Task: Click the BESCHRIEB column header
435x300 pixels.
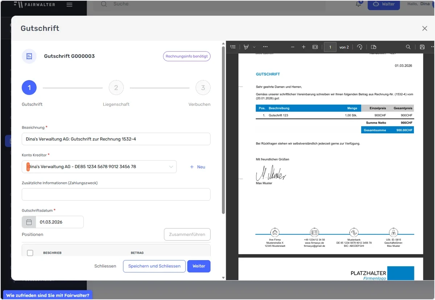Action: tap(52, 253)
